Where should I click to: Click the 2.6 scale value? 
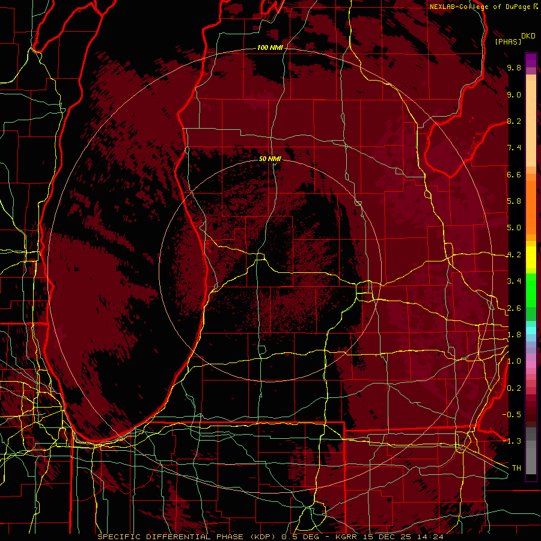click(x=514, y=308)
